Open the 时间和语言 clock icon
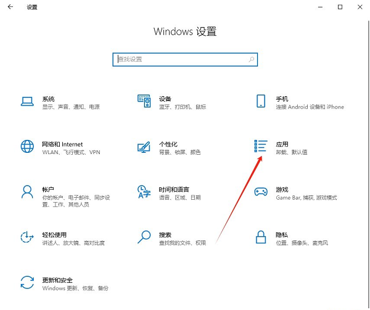370x310 pixels. pyautogui.click(x=144, y=192)
